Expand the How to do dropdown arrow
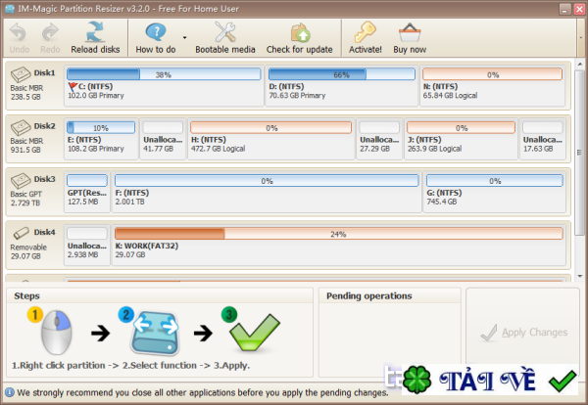This screenshot has width=588, height=405. tap(185, 37)
